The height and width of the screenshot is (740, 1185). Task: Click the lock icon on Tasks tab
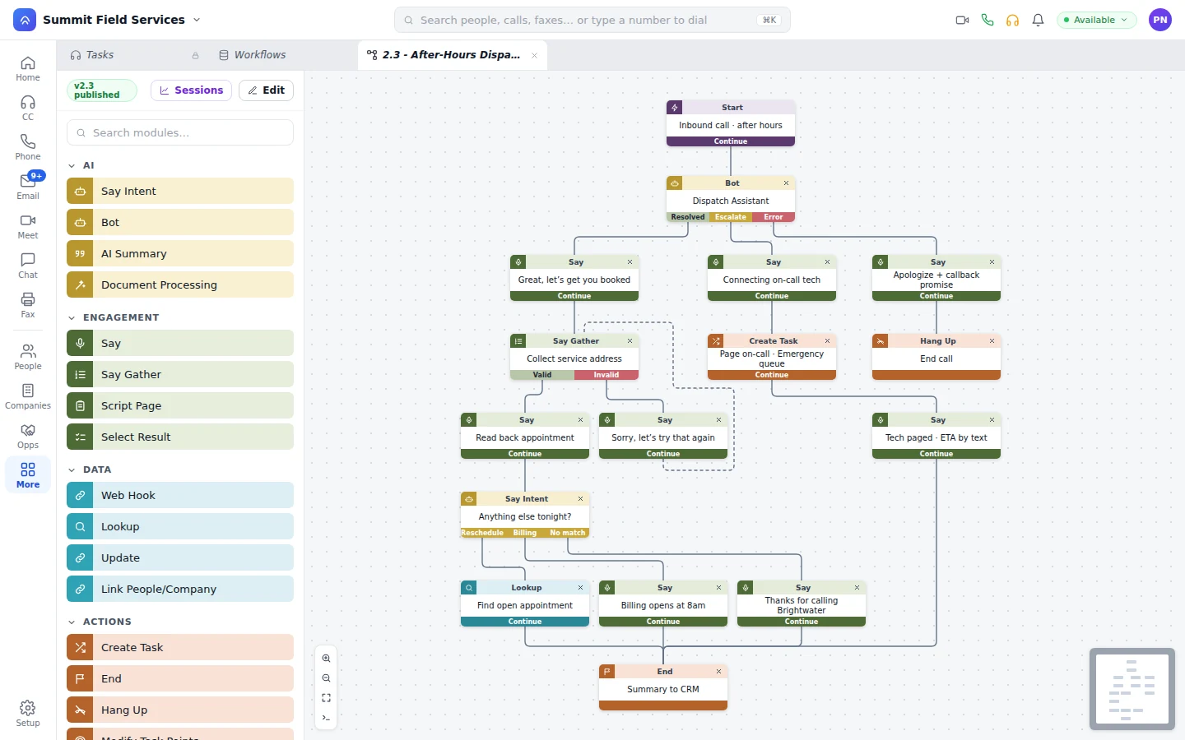[195, 56]
